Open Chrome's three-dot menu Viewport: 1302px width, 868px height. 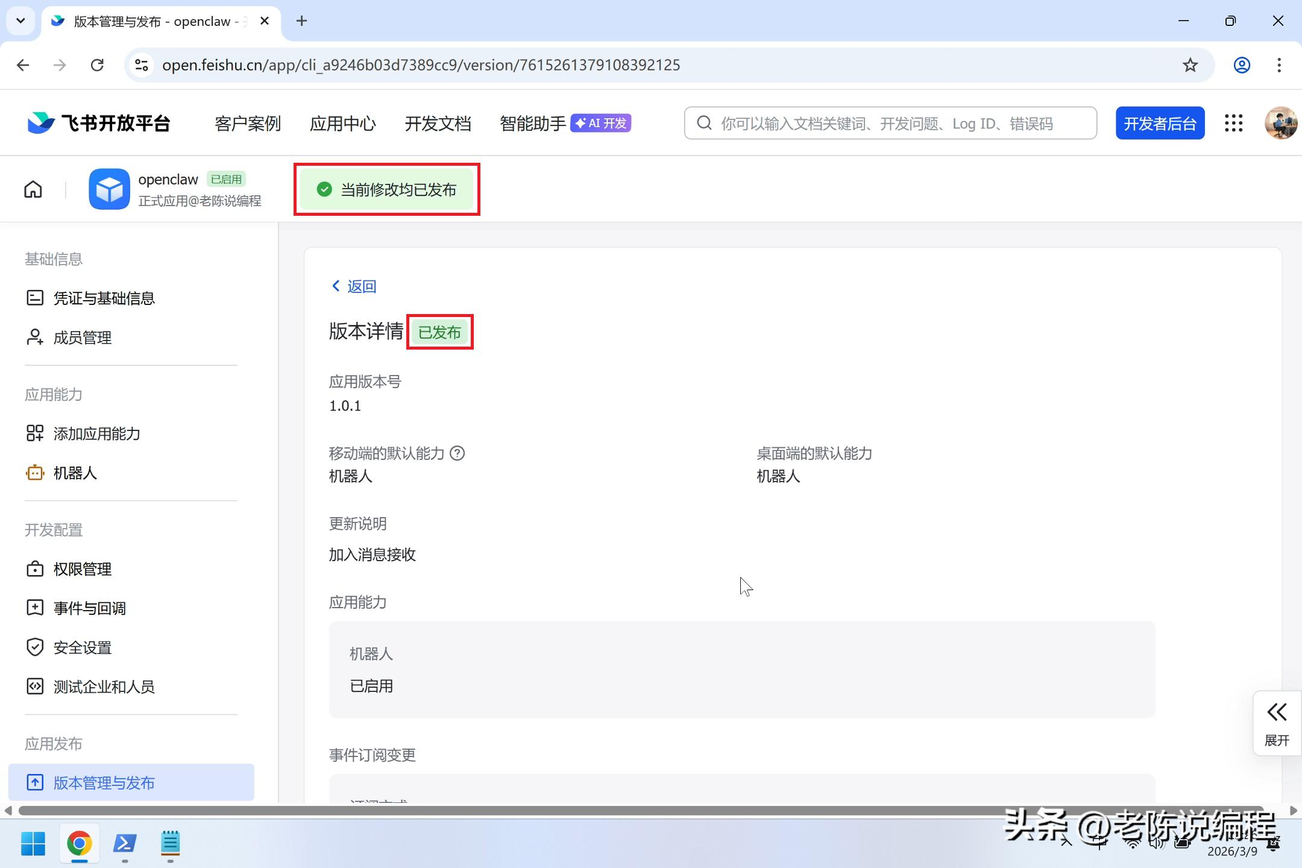pyautogui.click(x=1279, y=65)
